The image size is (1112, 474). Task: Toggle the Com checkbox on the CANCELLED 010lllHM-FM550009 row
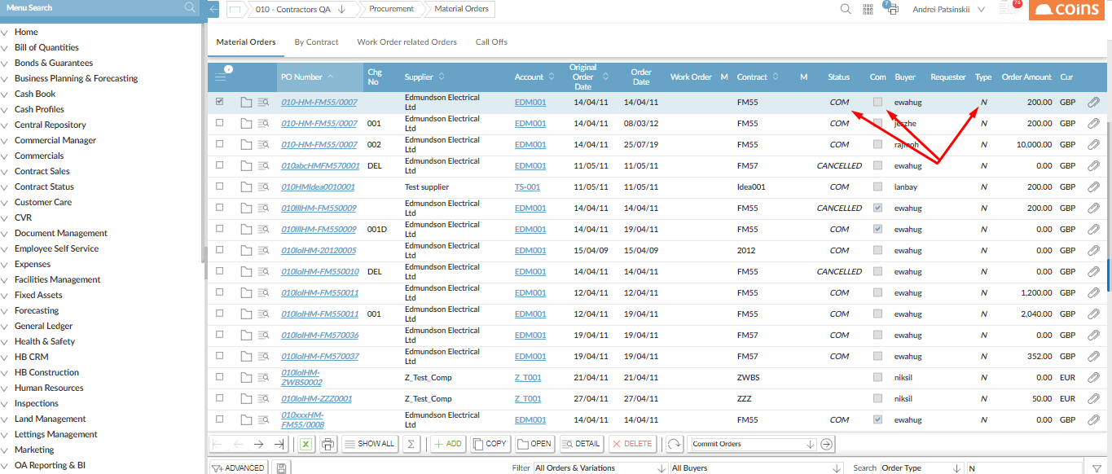click(x=877, y=208)
